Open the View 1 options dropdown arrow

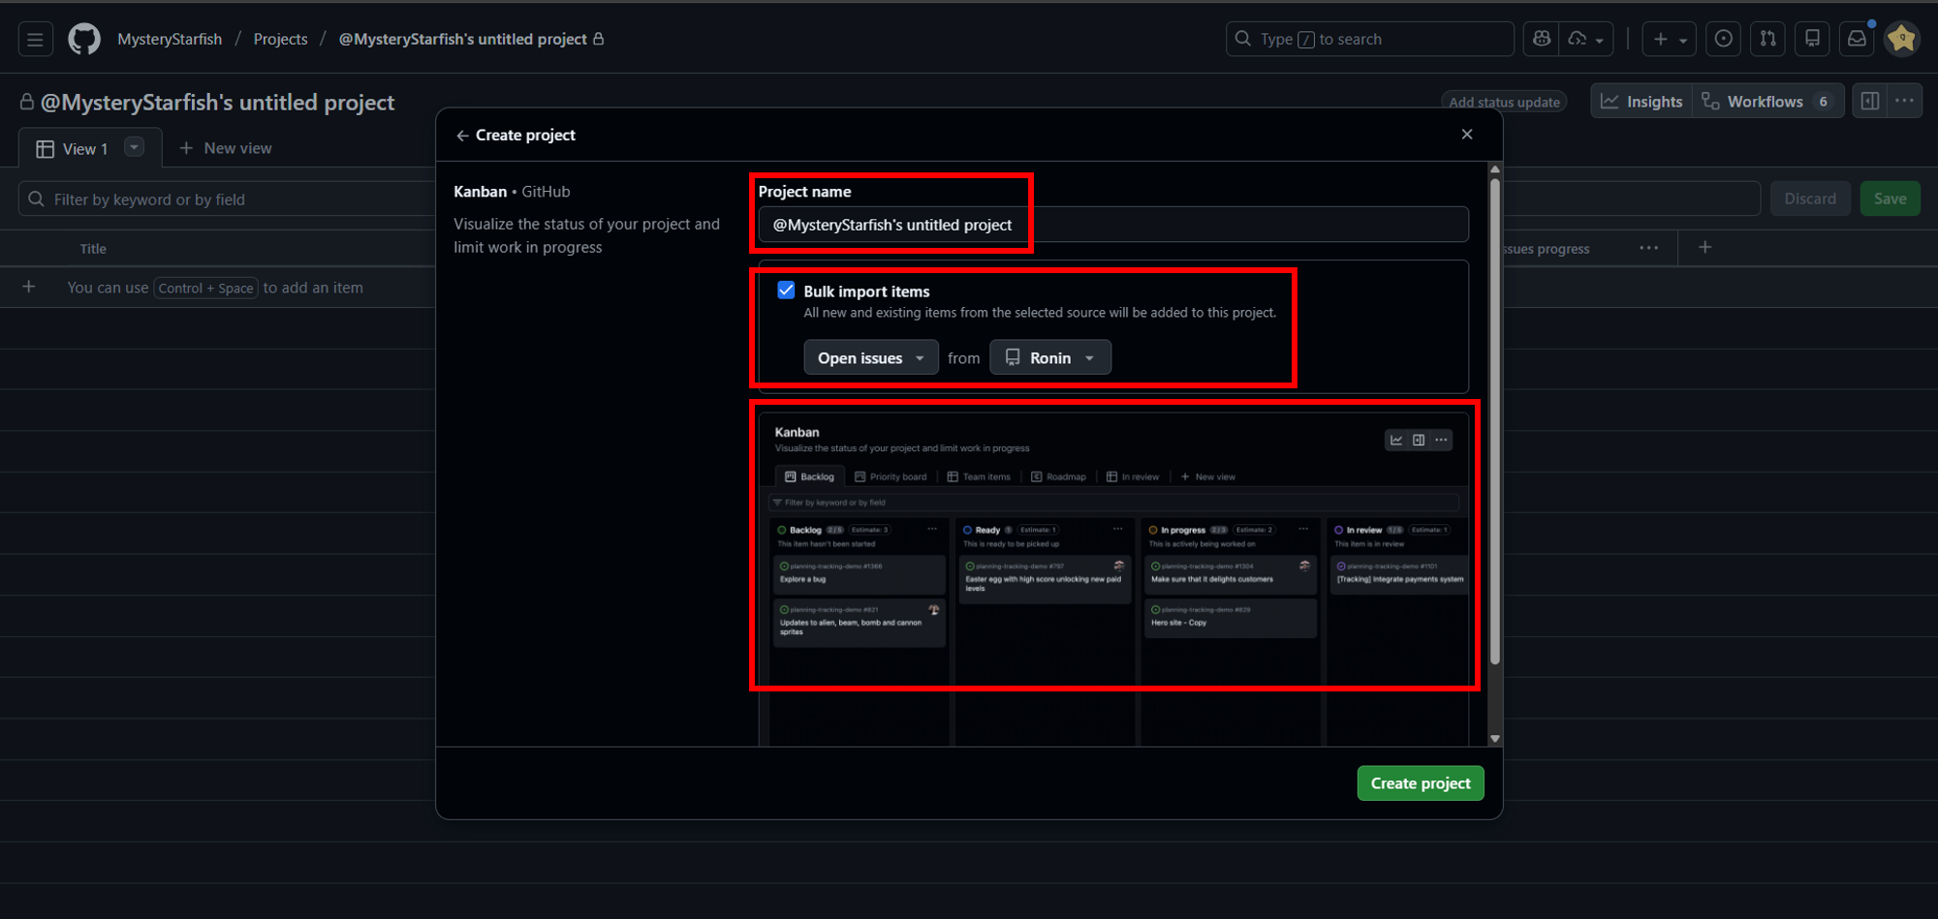pos(135,147)
